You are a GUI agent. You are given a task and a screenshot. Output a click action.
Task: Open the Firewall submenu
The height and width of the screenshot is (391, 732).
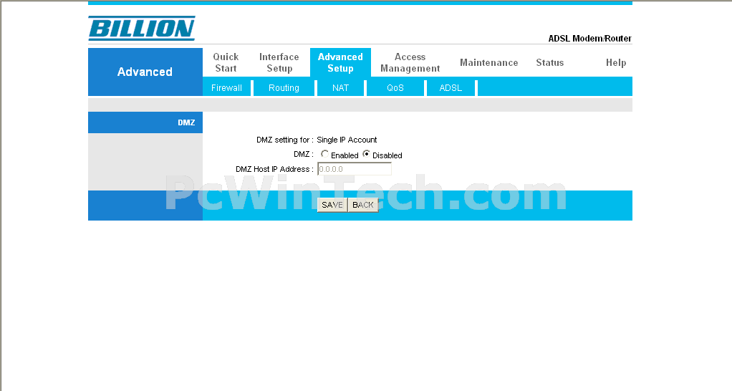pos(226,87)
